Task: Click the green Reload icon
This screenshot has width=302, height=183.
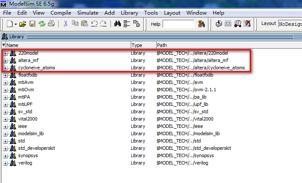Action: 41,24
